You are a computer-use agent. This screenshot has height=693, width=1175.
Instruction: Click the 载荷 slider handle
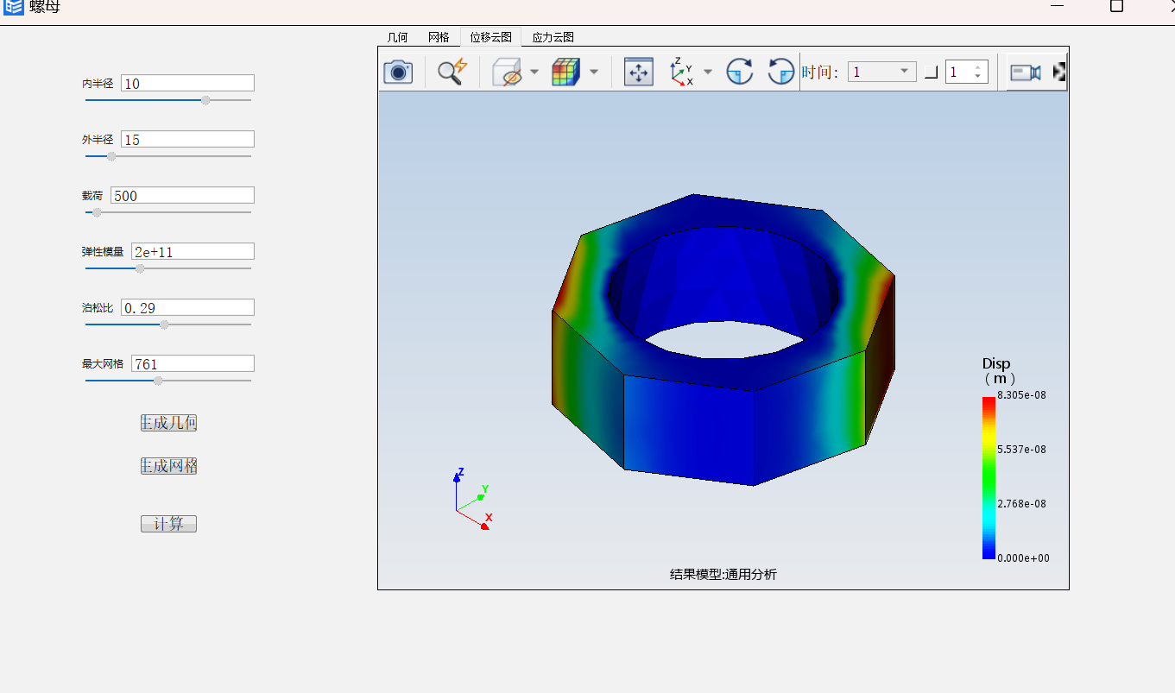[x=97, y=212]
